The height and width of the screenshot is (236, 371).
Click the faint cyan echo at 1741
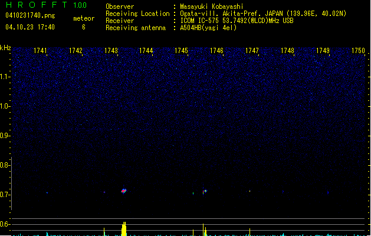pyautogui.click(x=47, y=193)
